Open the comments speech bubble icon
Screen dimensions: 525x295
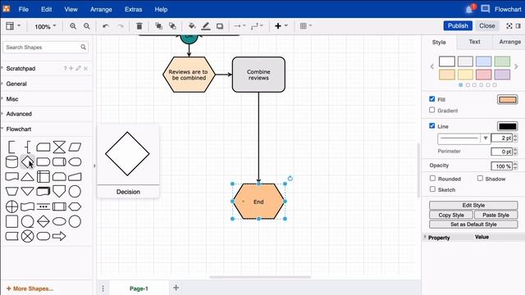[x=485, y=9]
